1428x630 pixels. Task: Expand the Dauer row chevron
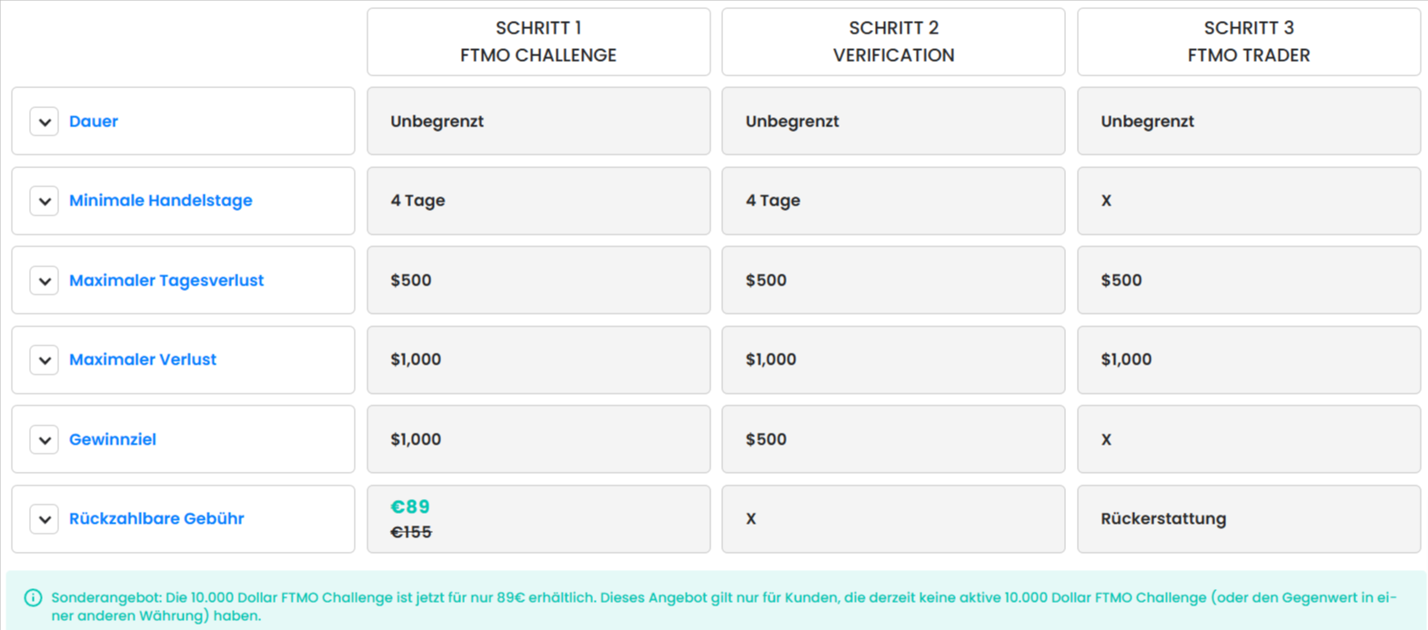click(44, 122)
